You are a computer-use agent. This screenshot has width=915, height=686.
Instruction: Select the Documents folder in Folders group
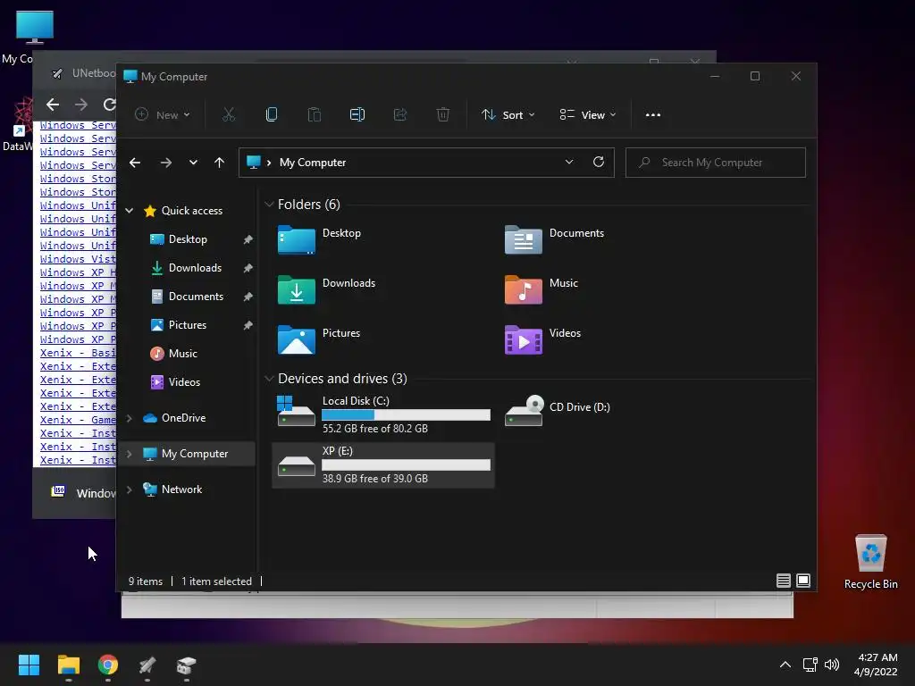point(554,239)
